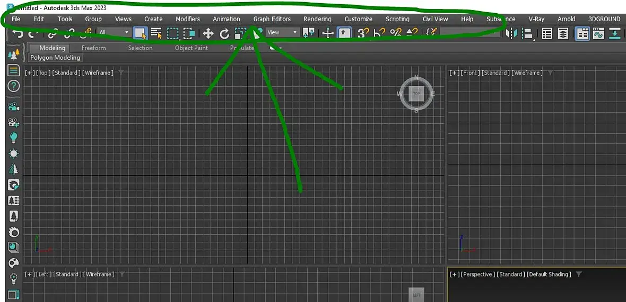Open the Customize menu

(359, 19)
